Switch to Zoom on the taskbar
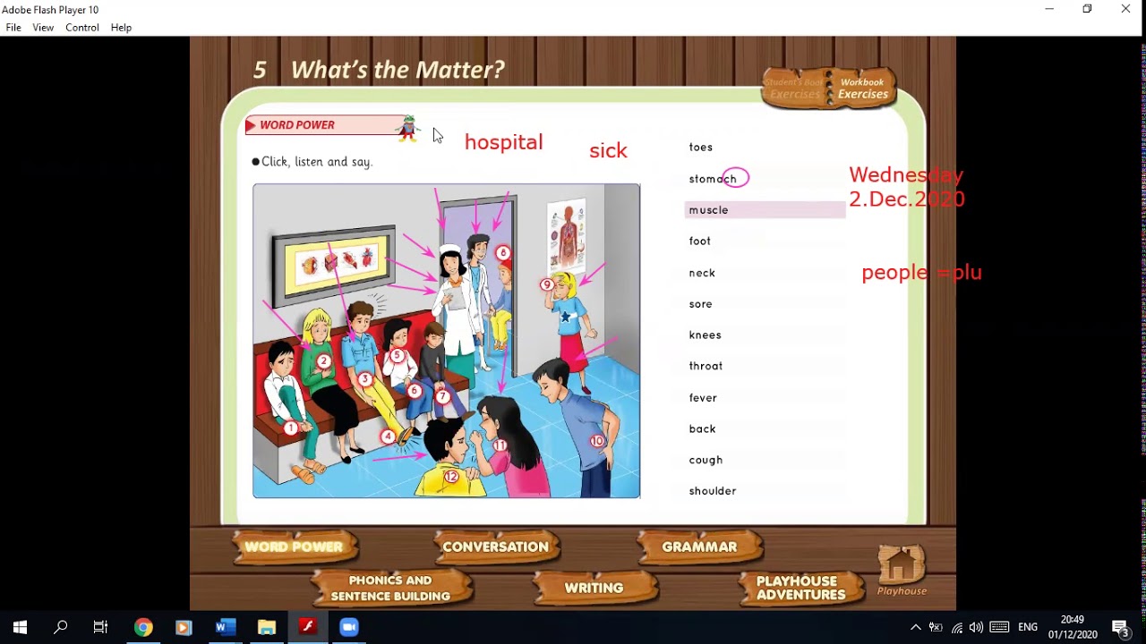The height and width of the screenshot is (644, 1146). point(349,627)
